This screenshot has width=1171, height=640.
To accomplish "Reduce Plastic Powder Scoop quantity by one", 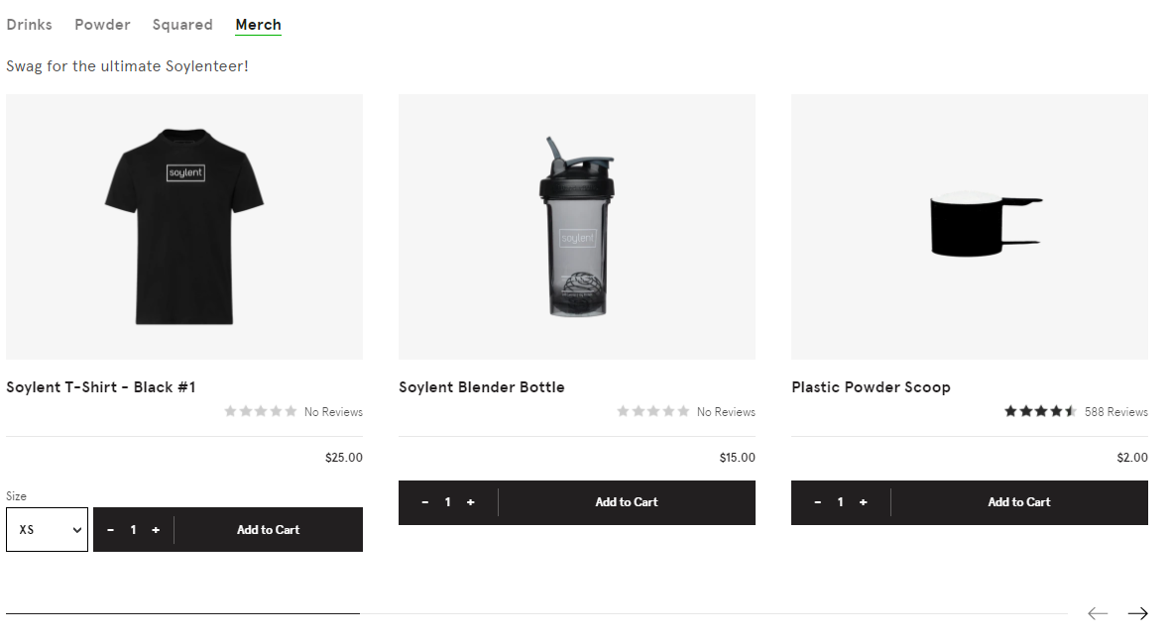I will [817, 502].
